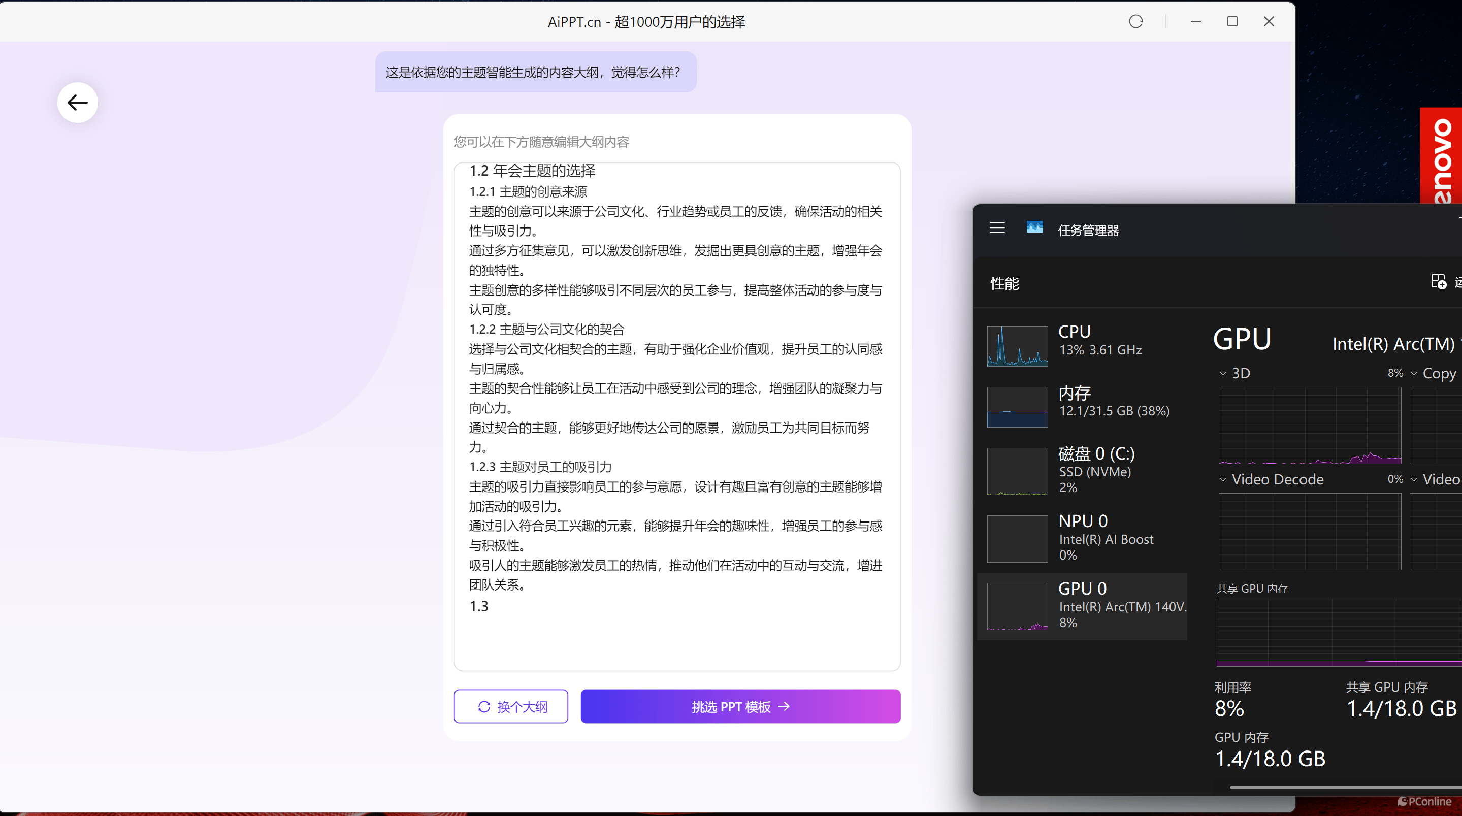This screenshot has height=816, width=1462.
Task: Click the run new task icon
Action: 1438,281
